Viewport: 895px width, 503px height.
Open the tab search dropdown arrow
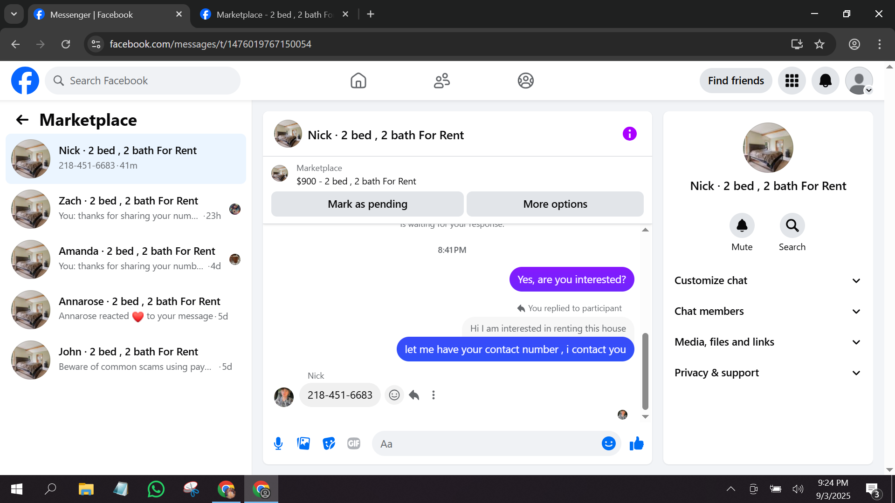pyautogui.click(x=14, y=14)
